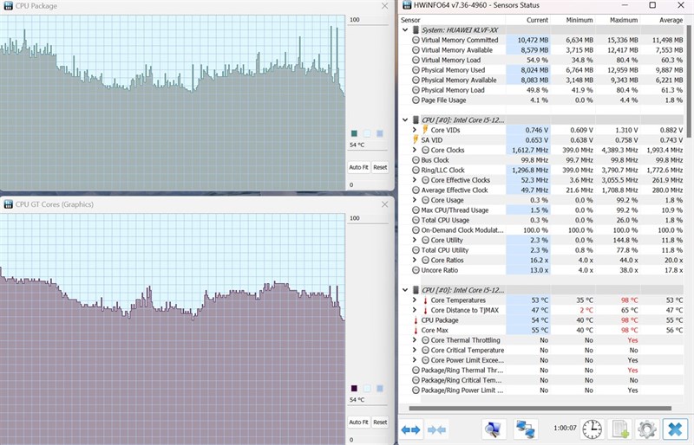Image resolution: width=694 pixels, height=445 pixels.
Task: Expand the Core Thermal Throttling row
Action: [415, 340]
